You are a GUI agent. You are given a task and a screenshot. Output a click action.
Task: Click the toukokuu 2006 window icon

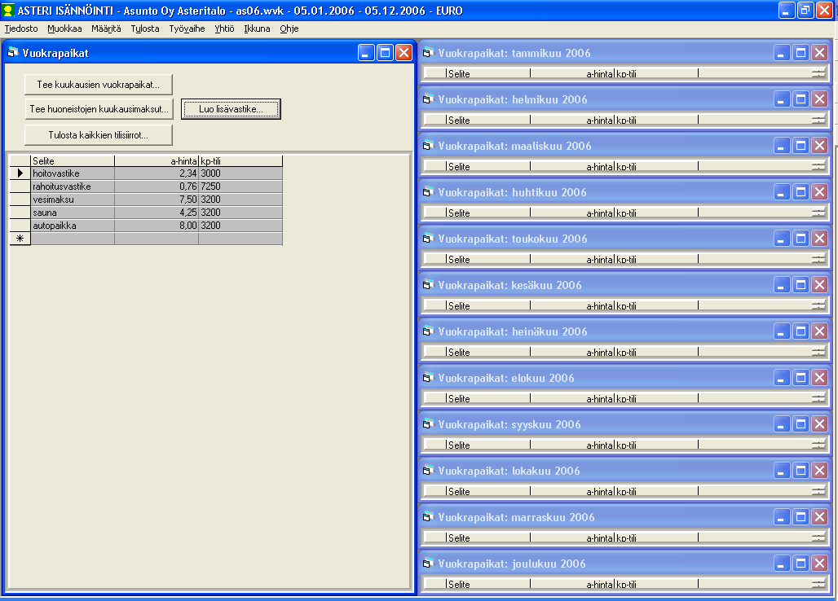(x=427, y=238)
